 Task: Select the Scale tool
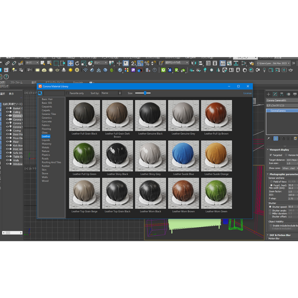pos(84,63)
